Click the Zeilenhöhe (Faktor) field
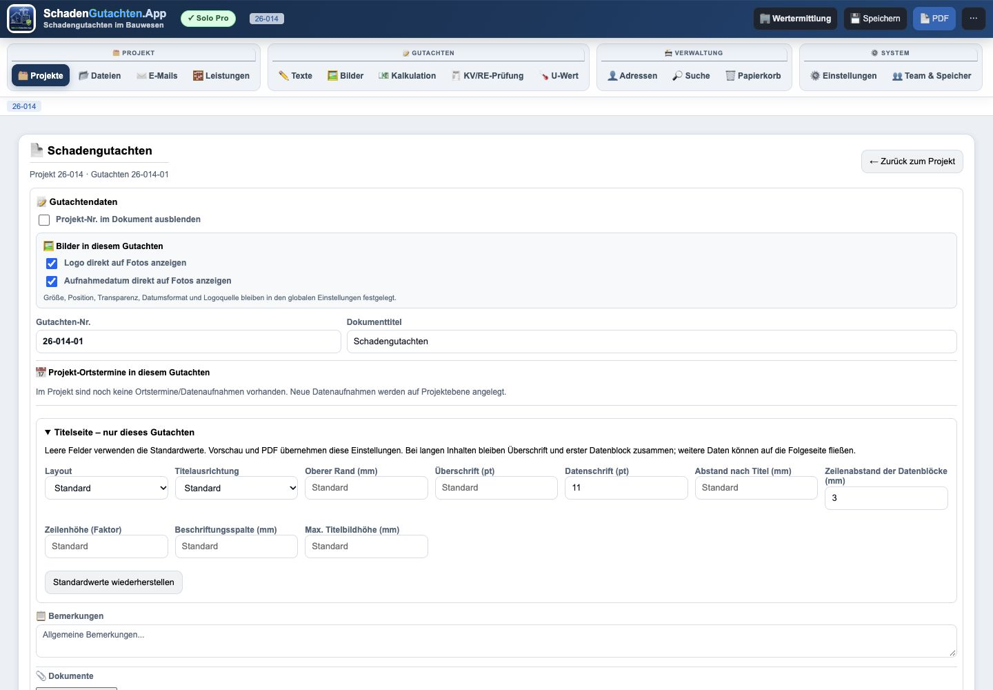Screen dimensions: 993x690 click(x=106, y=546)
